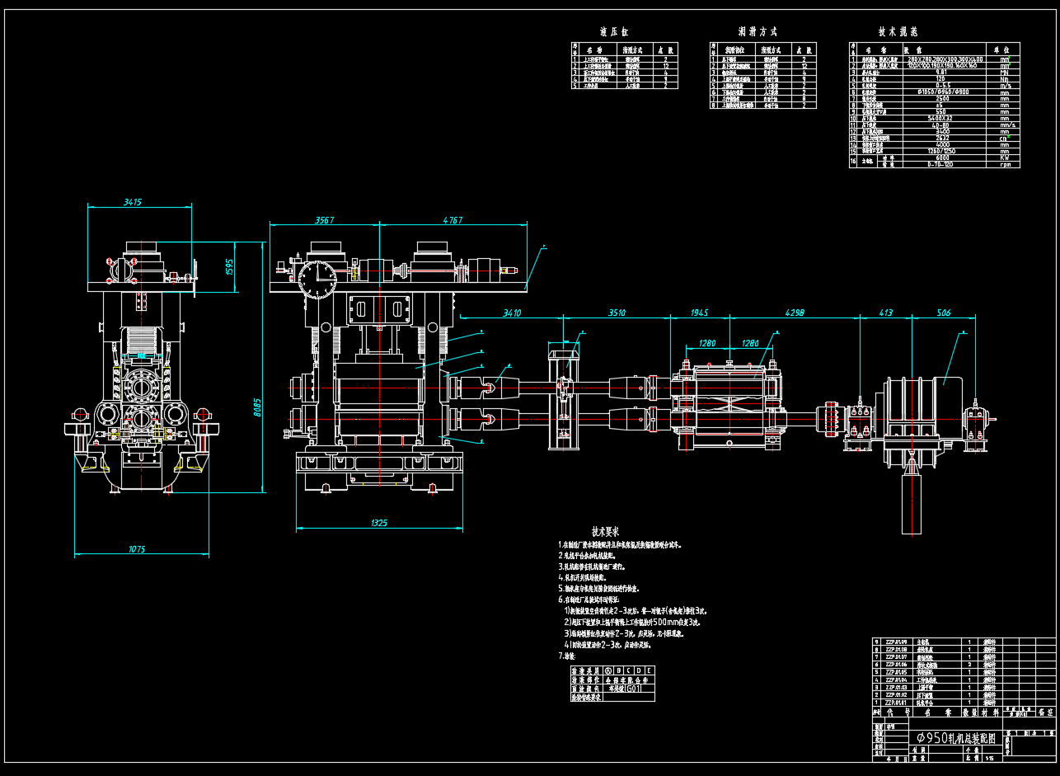This screenshot has height=776, width=1060.
Task: Pick the 2500 value in the specification table
Action: point(943,98)
